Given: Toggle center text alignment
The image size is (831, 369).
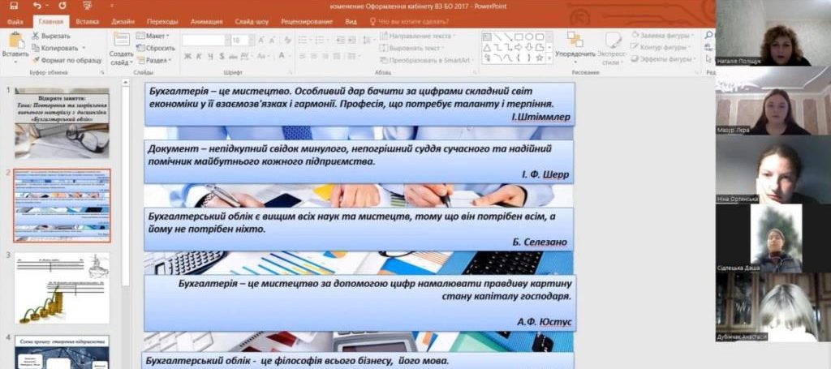Looking at the screenshot, I should click(x=313, y=56).
